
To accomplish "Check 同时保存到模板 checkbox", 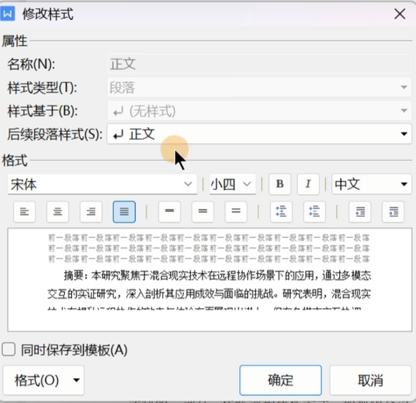I will coord(9,349).
